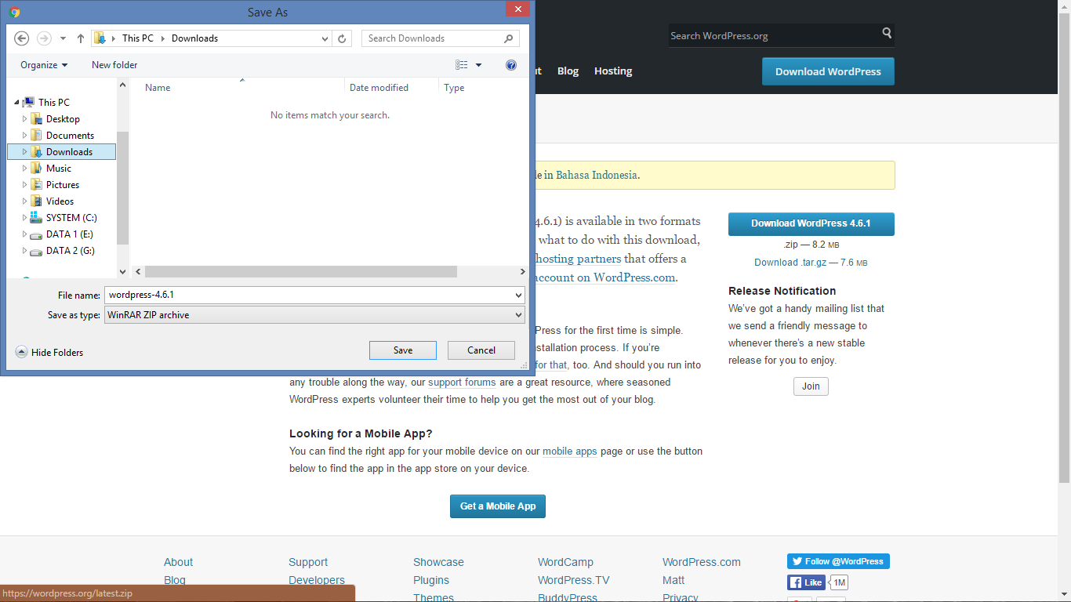This screenshot has height=602, width=1071.
Task: Click the Documents folder icon
Action: click(x=36, y=135)
